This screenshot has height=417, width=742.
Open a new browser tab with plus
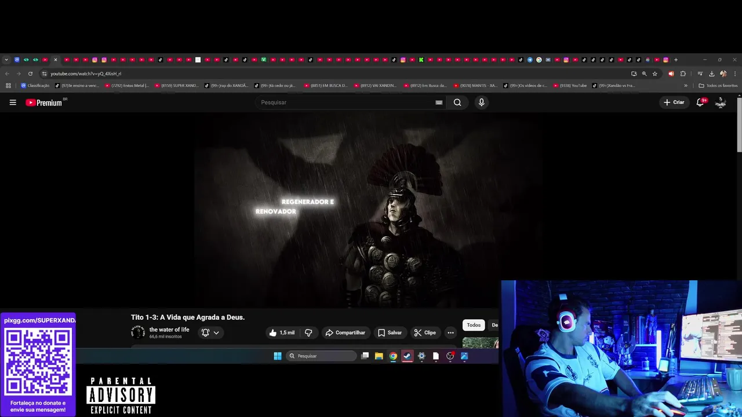676,60
